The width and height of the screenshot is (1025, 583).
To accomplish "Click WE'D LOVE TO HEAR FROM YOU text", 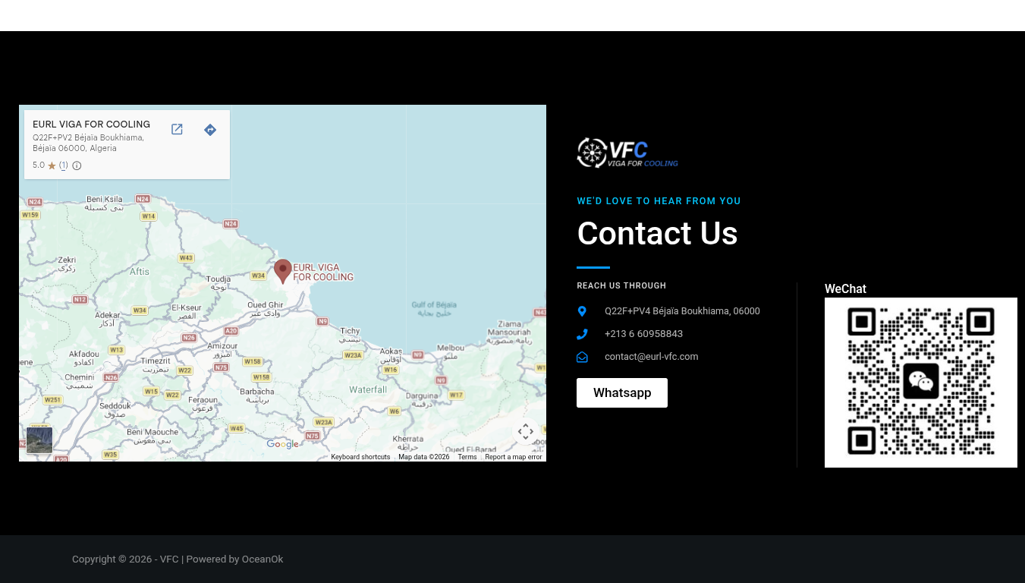I will point(659,201).
